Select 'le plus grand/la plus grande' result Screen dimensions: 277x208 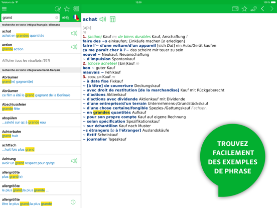click(41, 188)
